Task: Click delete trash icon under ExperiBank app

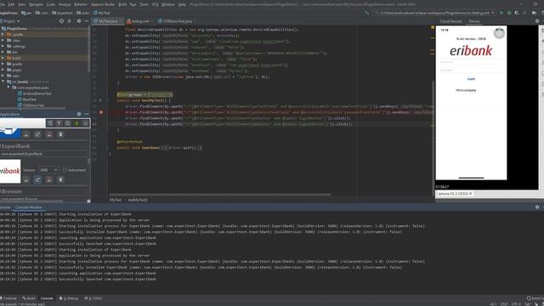Action: click(x=60, y=179)
